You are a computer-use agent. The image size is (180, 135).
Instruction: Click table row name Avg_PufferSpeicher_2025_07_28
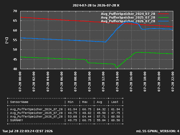36,113
